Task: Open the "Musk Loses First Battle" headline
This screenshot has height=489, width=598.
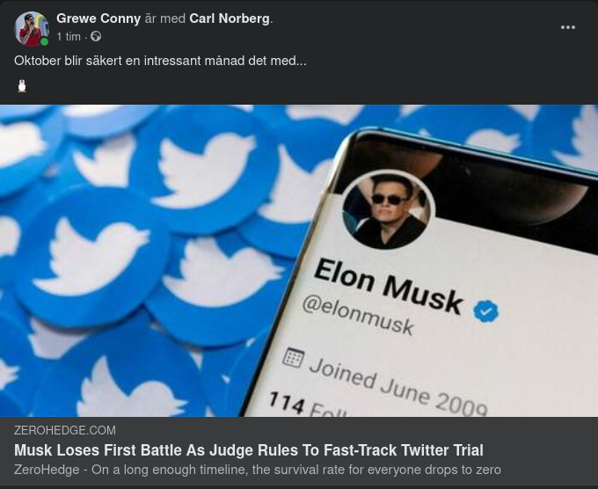Action: click(x=249, y=450)
